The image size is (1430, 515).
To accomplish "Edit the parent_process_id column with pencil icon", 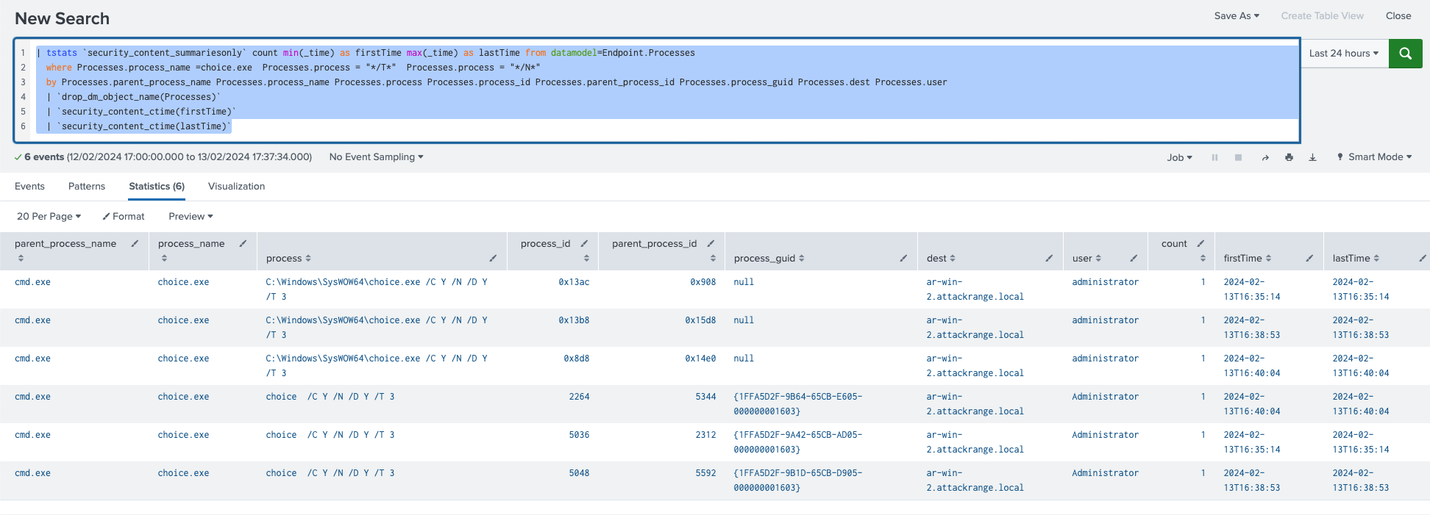I will click(x=711, y=244).
